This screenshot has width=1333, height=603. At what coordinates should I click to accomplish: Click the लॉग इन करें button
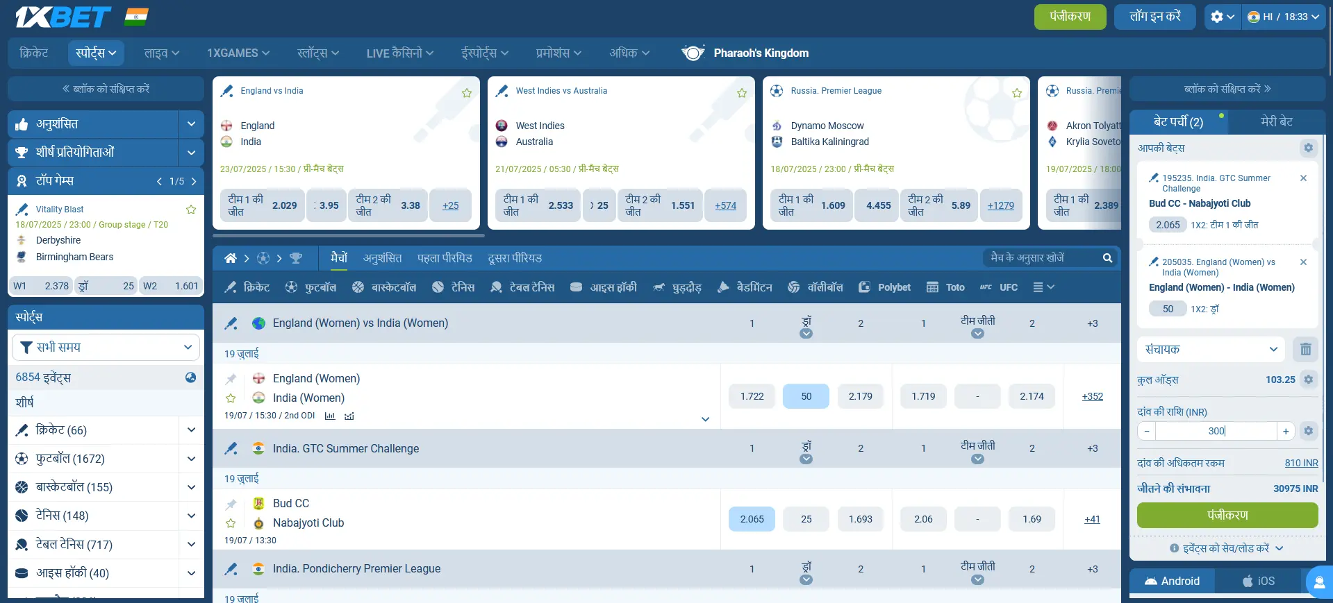click(x=1154, y=17)
